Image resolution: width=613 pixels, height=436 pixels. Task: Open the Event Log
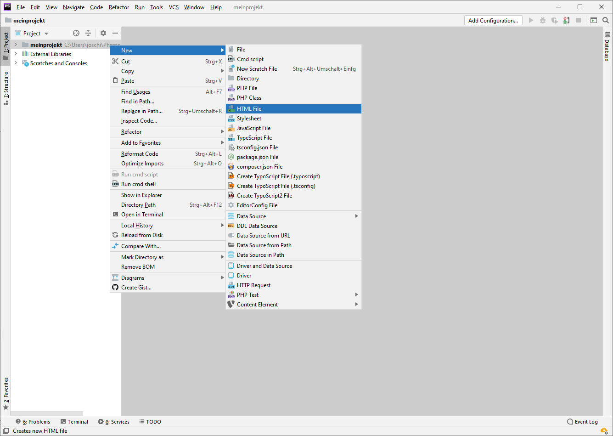[x=582, y=422]
